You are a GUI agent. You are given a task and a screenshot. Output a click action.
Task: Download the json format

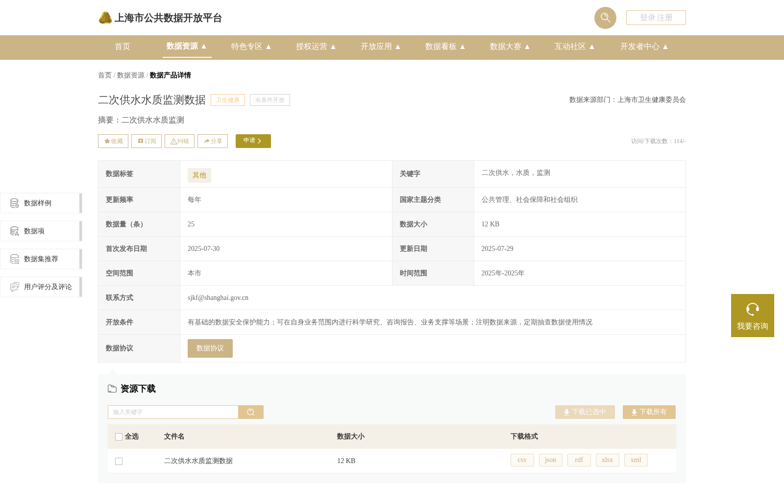coord(551,460)
